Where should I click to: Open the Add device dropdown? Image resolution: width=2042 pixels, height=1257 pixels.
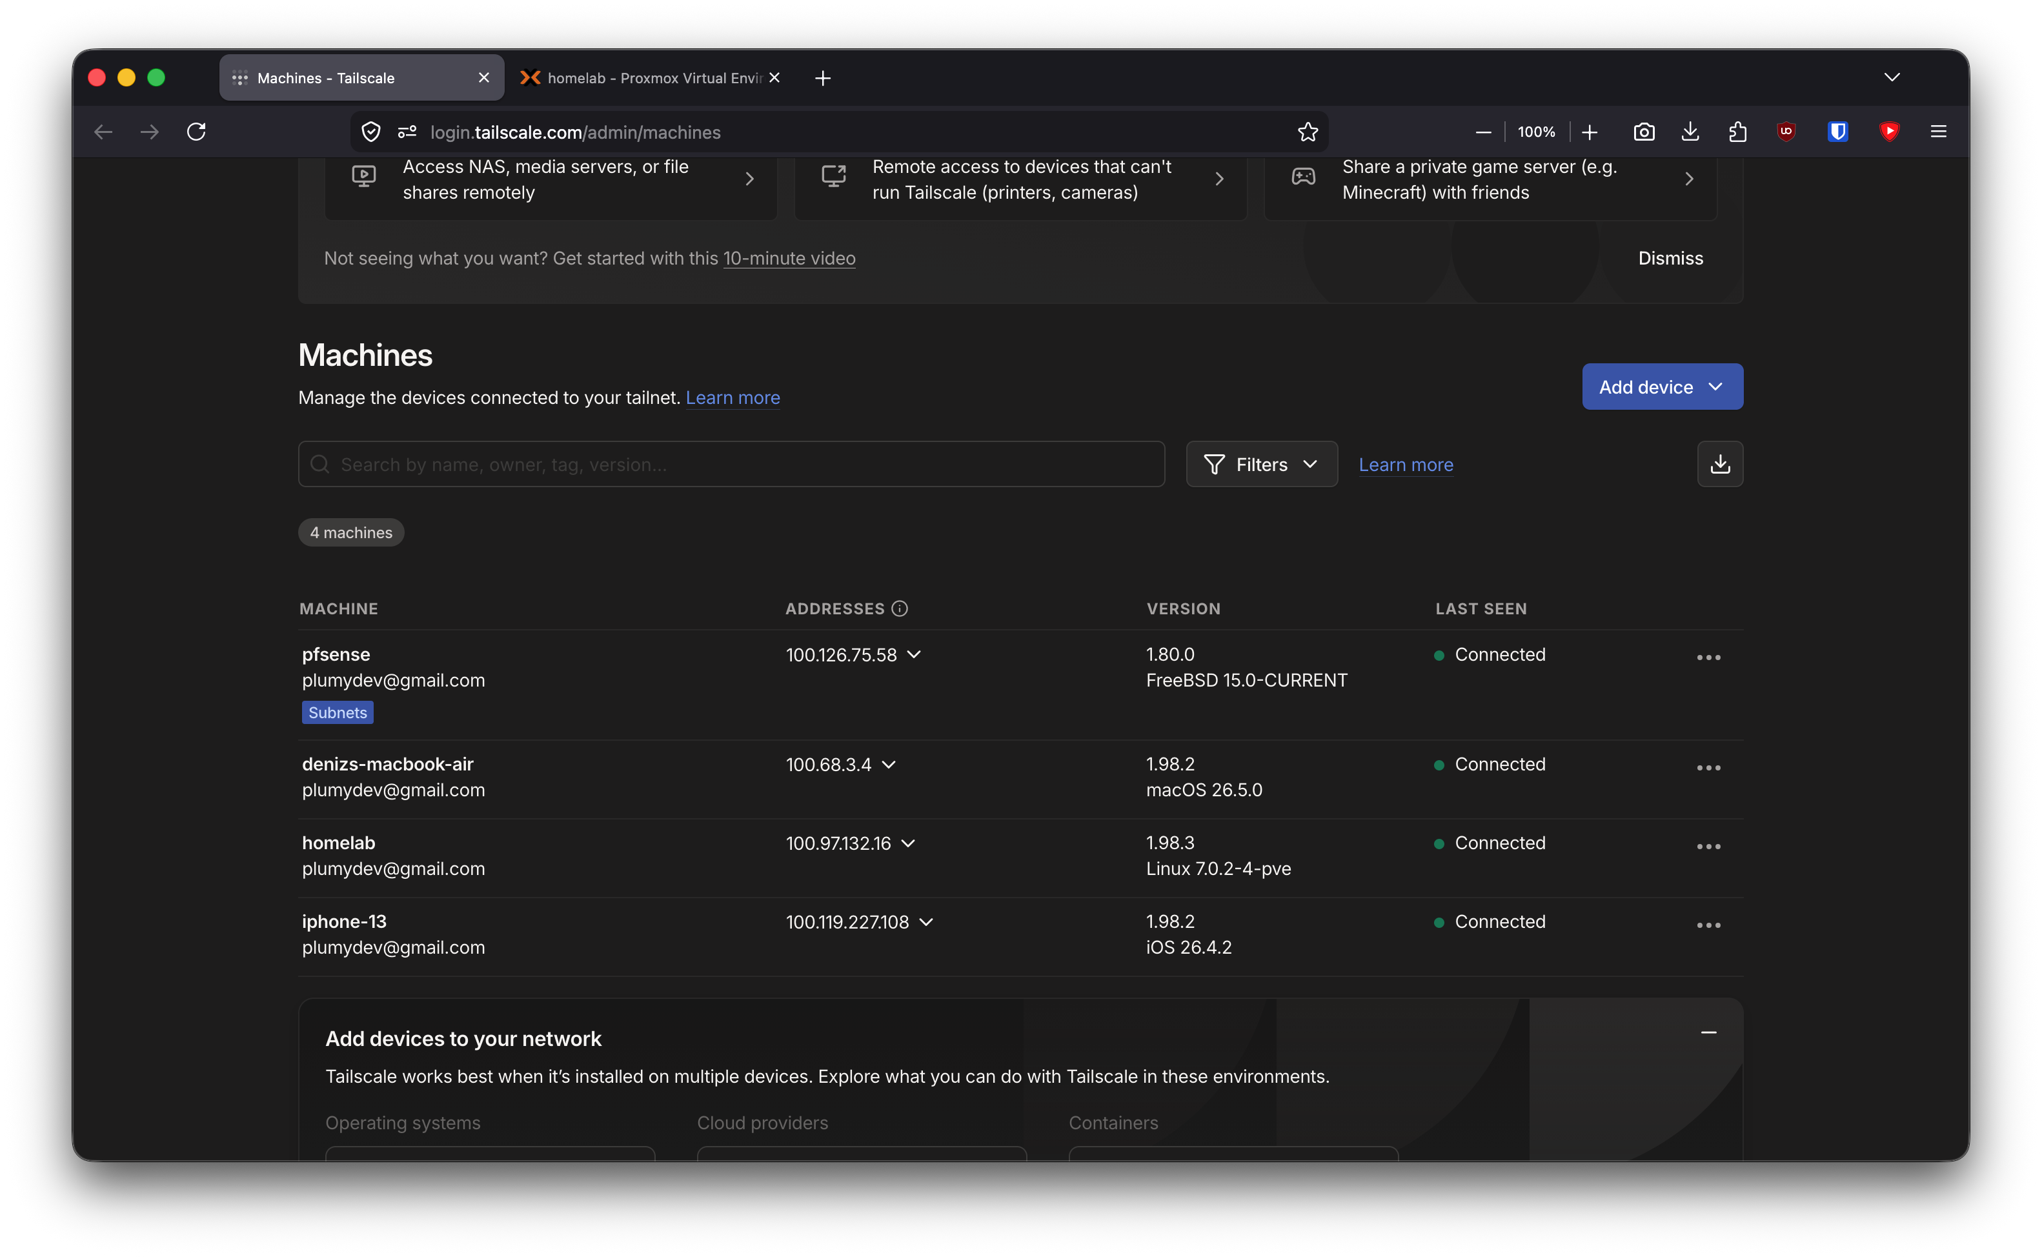[1662, 387]
